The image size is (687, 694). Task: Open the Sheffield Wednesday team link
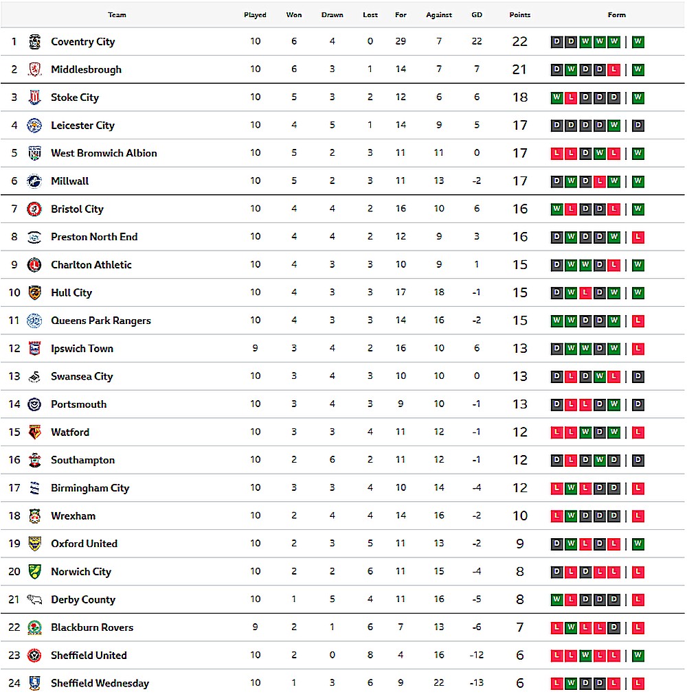100,684
